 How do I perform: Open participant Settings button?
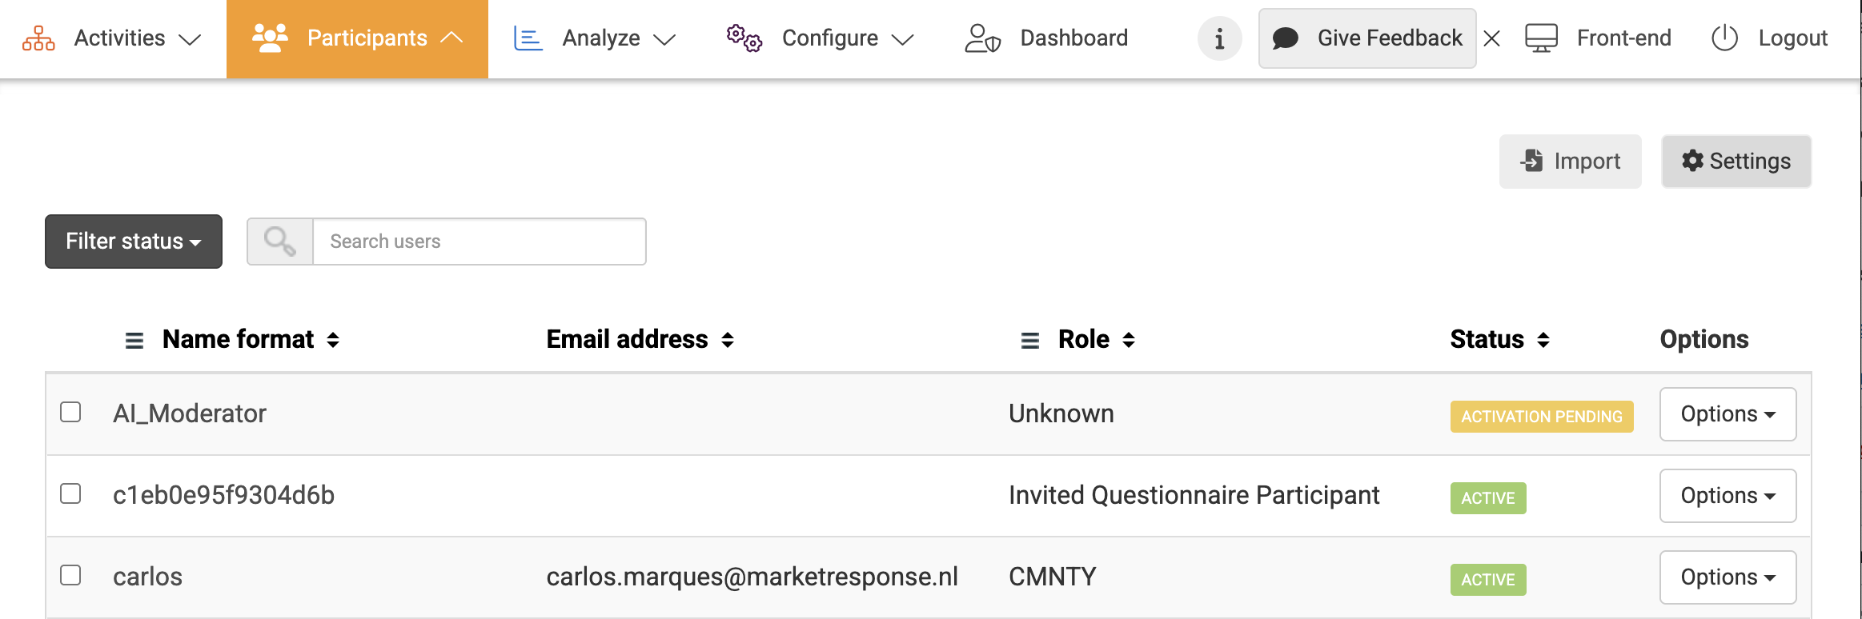pyautogui.click(x=1736, y=162)
